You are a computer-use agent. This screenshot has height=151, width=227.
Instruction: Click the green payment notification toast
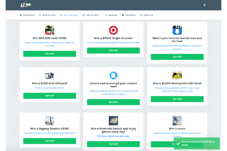(197, 143)
